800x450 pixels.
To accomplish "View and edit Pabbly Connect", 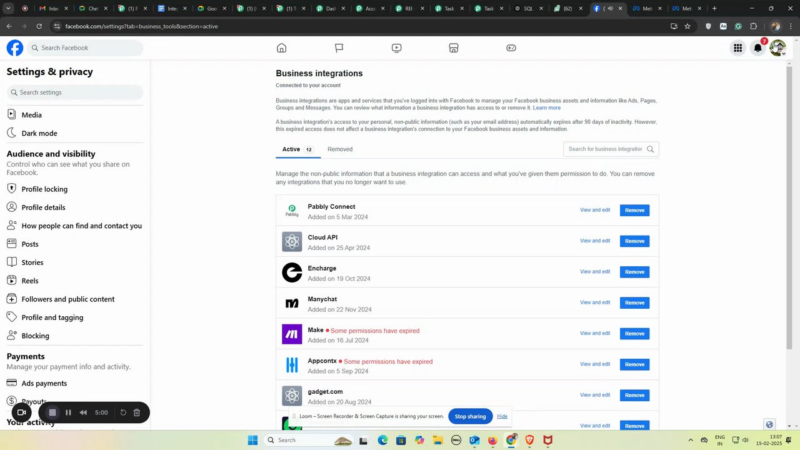I will coord(595,210).
